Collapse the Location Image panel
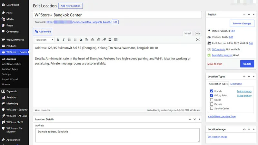This screenshot has width=258, height=145. tap(253, 129)
